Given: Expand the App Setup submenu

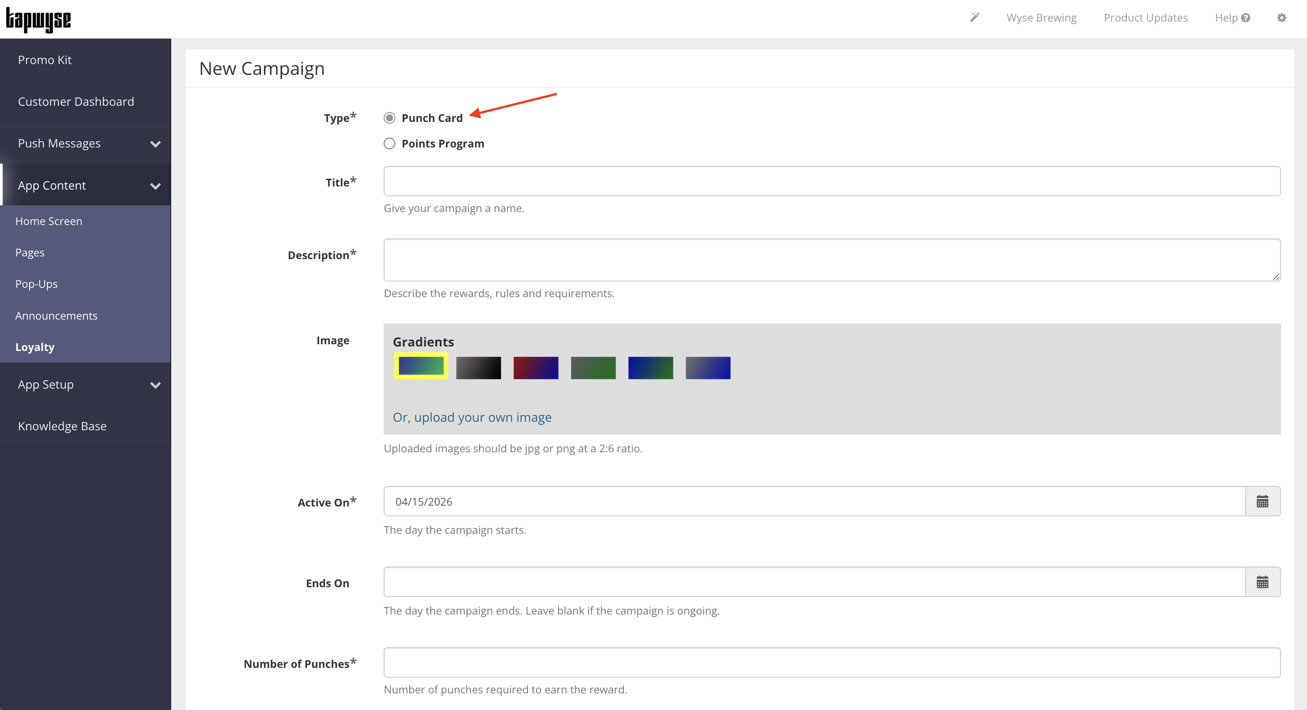Looking at the screenshot, I should tap(155, 385).
